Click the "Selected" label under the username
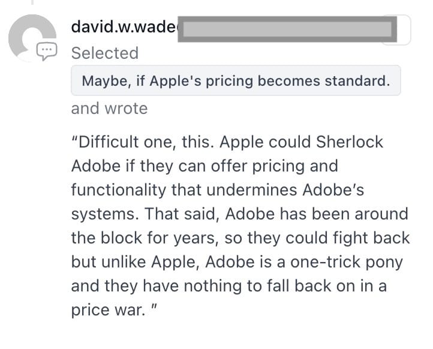The width and height of the screenshot is (433, 349). tap(105, 53)
